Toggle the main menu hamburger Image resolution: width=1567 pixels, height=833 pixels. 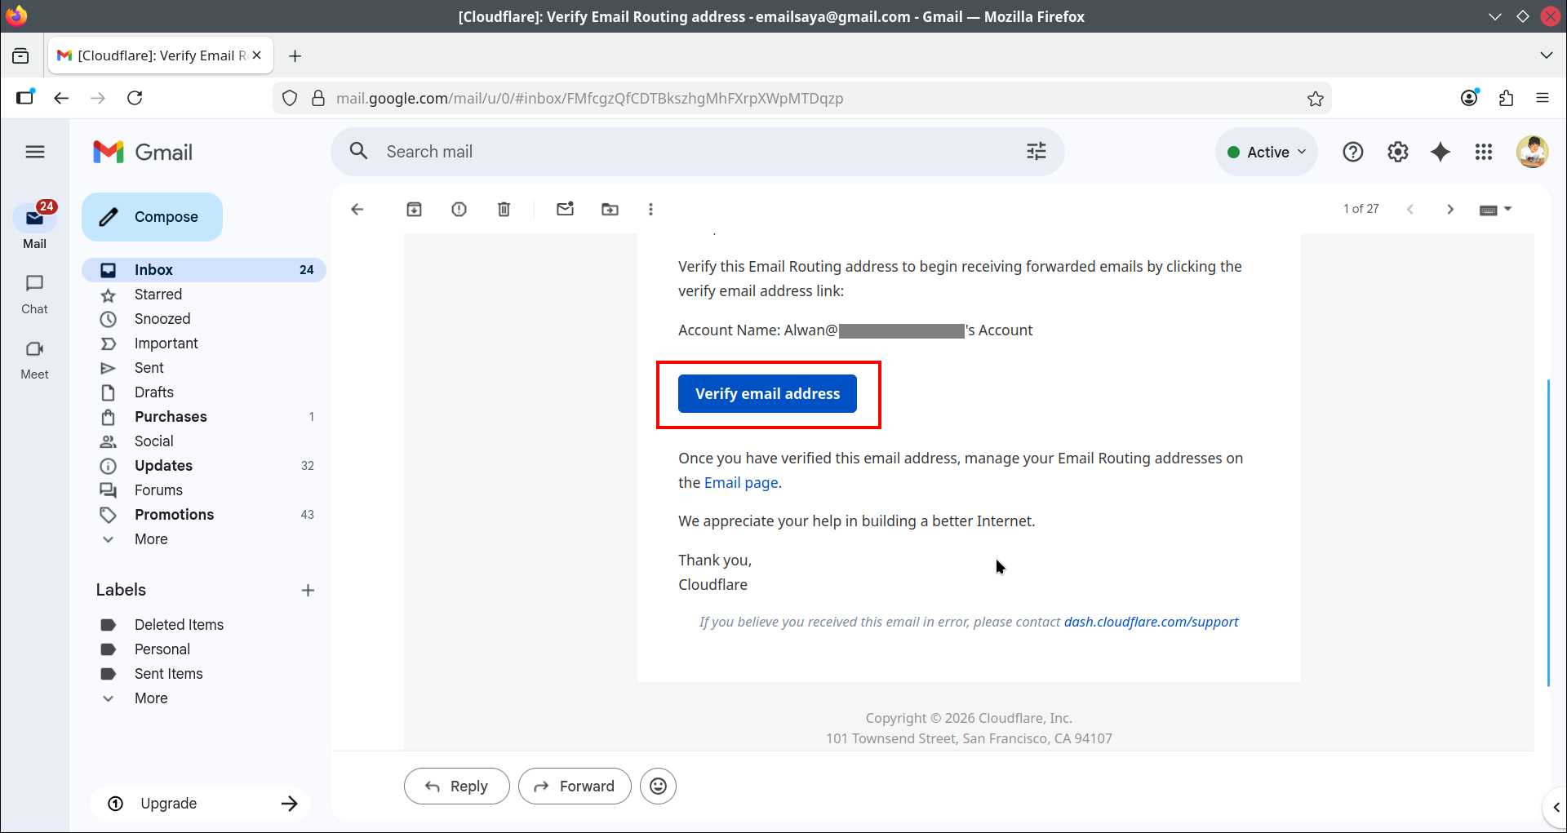tap(35, 153)
